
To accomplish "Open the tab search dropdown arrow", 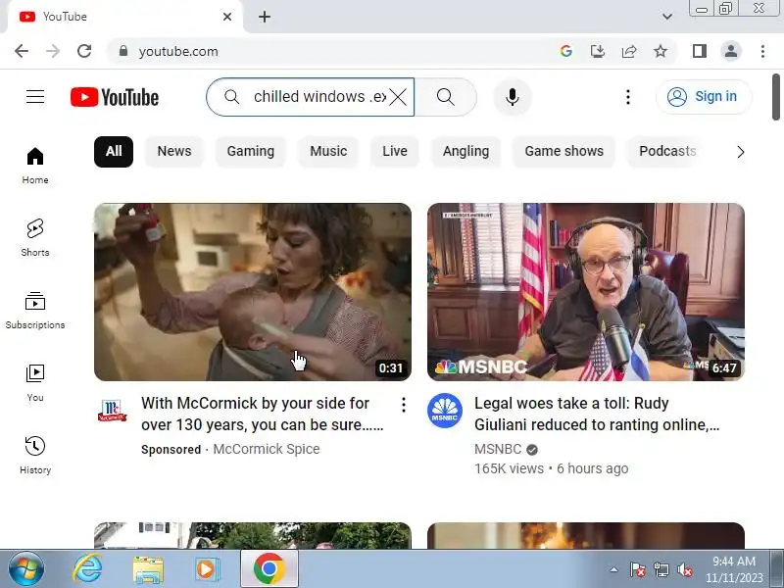I will 667,17.
